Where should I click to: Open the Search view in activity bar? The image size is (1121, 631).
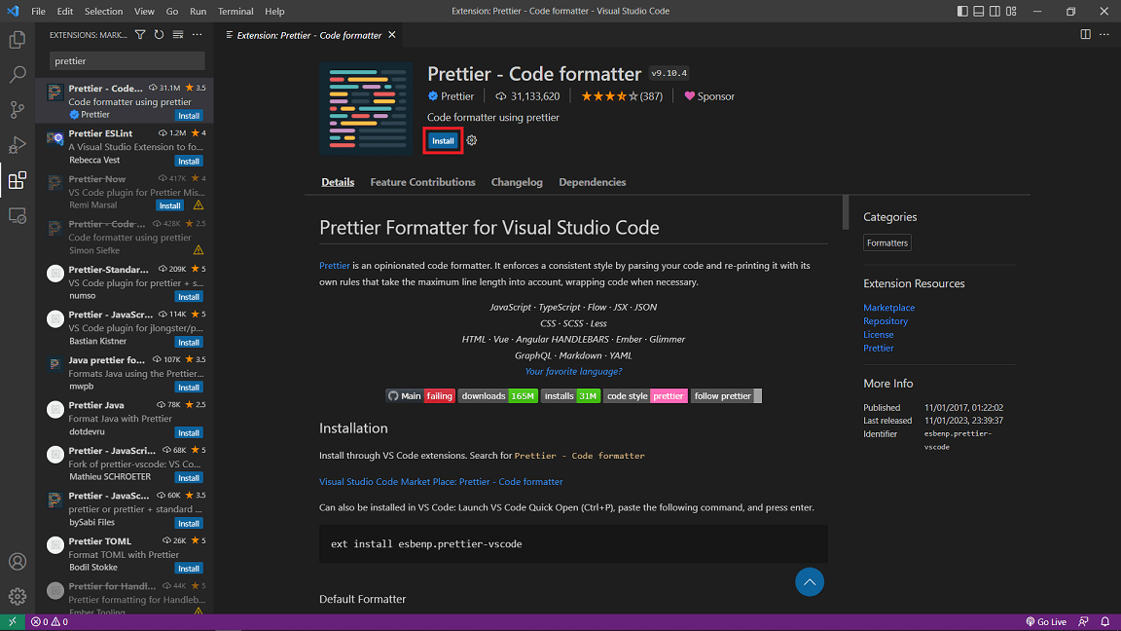(x=18, y=74)
